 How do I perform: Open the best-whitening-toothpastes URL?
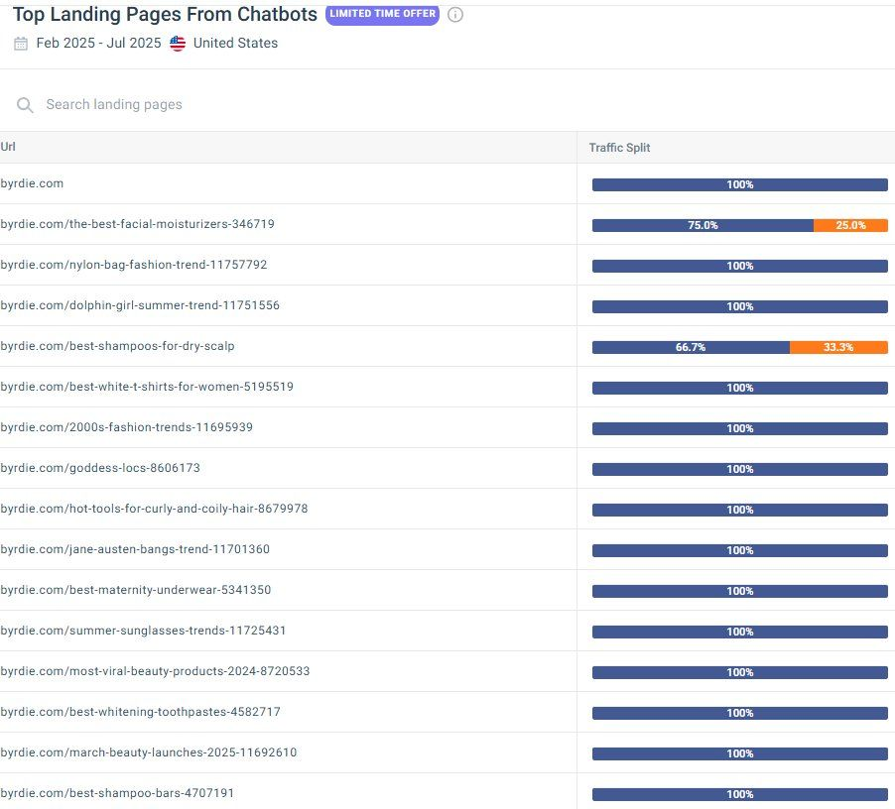(x=140, y=712)
